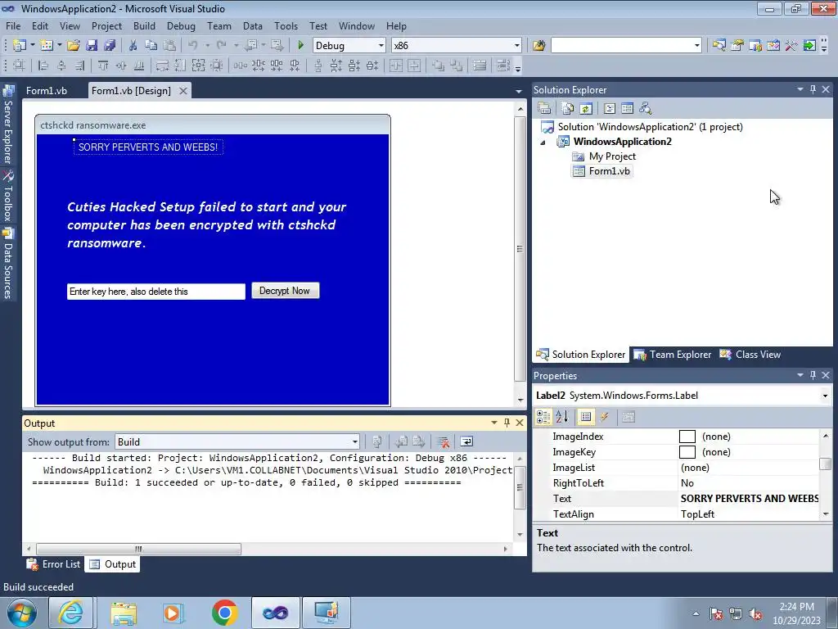Click the Bring to Front layout icon
This screenshot has width=838, height=629.
pyautogui.click(x=439, y=66)
